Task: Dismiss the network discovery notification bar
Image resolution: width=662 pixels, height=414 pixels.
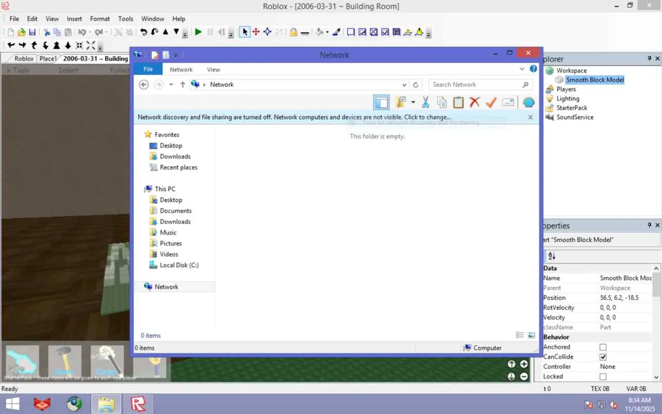Action: coord(530,117)
